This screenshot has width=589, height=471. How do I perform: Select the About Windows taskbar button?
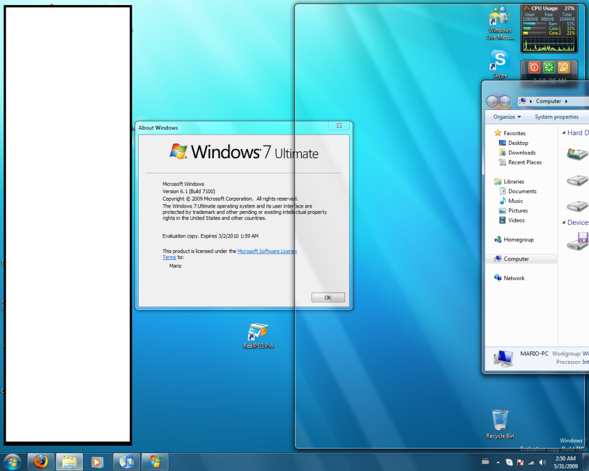[x=155, y=462]
